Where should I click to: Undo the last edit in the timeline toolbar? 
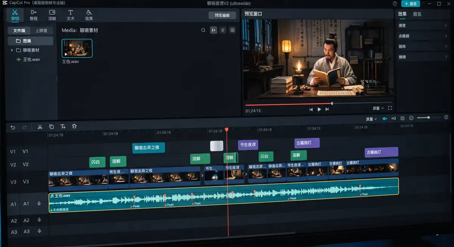click(13, 127)
